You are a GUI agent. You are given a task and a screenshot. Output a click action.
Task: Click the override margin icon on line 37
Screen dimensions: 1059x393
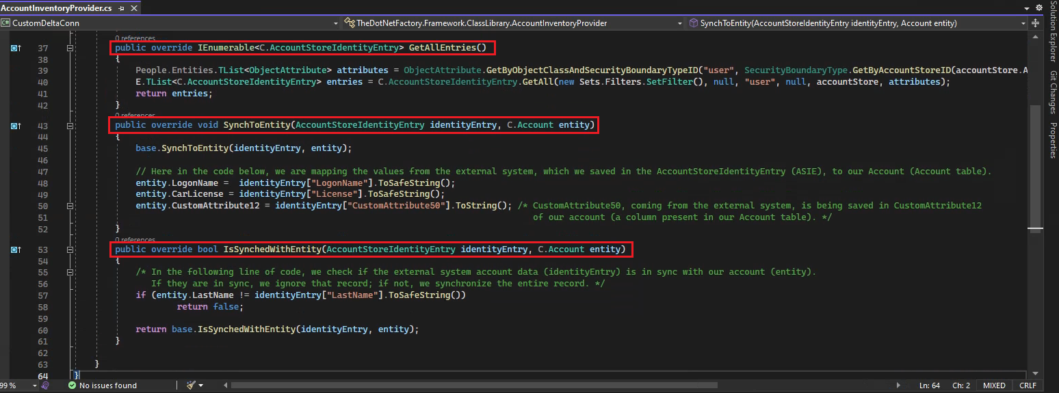(x=16, y=49)
